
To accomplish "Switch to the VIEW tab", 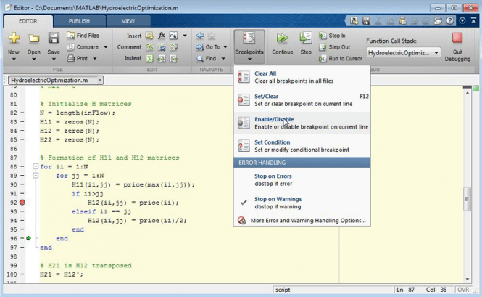I will click(128, 21).
